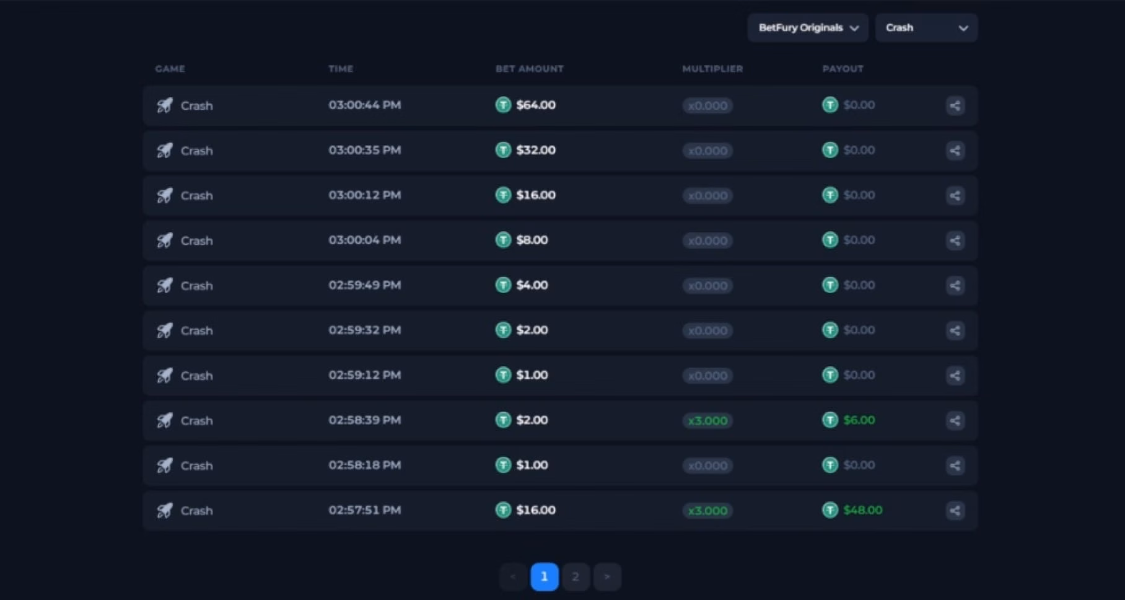Viewport: 1125px width, 600px height.
Task: Open the BetFury Originals dropdown
Action: [807, 28]
